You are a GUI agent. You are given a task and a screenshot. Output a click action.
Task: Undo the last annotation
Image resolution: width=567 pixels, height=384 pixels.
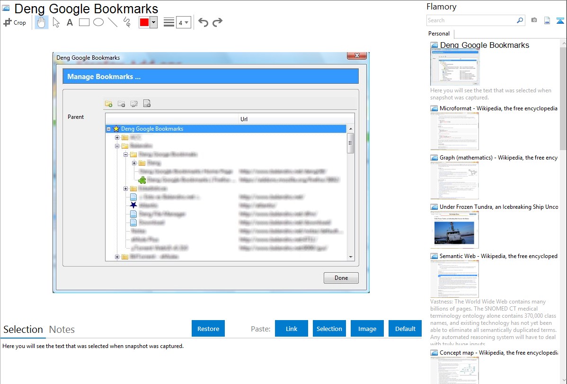(x=203, y=22)
